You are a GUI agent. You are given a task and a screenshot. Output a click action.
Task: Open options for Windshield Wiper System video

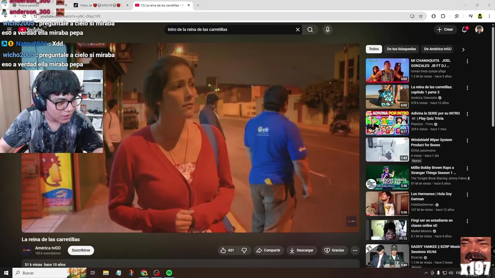tap(467, 141)
